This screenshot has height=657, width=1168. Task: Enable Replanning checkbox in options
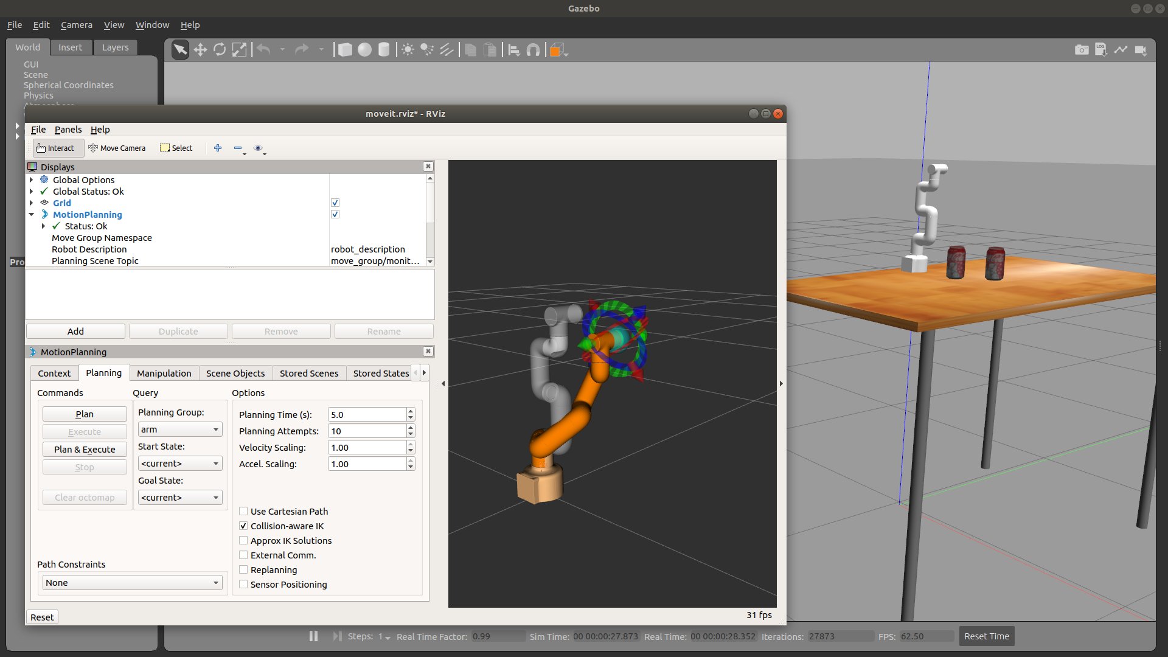(243, 569)
